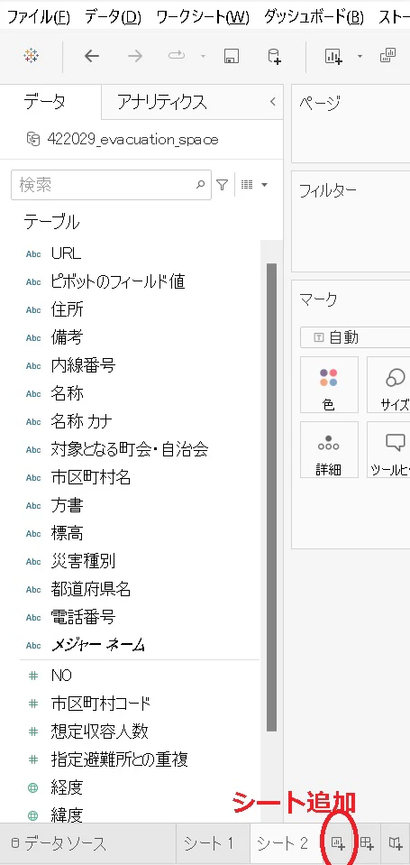Image resolution: width=410 pixels, height=865 pixels.
Task: Select the 内線番号 field
Action: (x=83, y=365)
